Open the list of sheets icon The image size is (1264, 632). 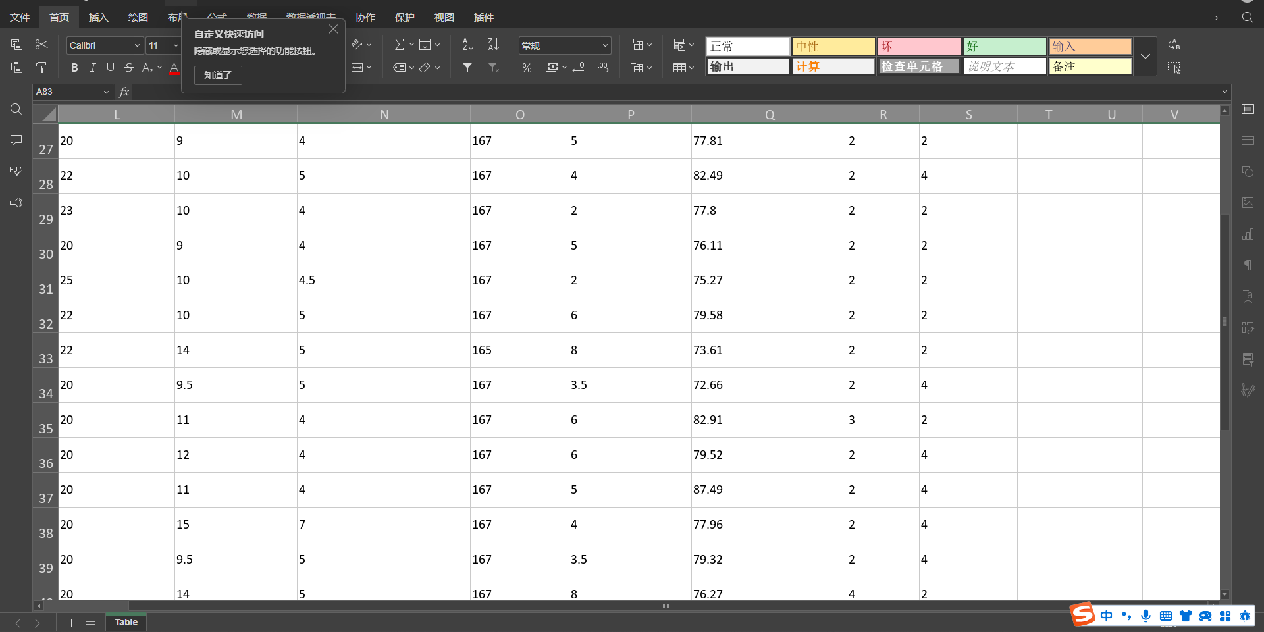[91, 623]
